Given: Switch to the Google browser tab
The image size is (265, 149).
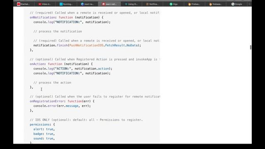Looking at the screenshot, I should [236, 4].
